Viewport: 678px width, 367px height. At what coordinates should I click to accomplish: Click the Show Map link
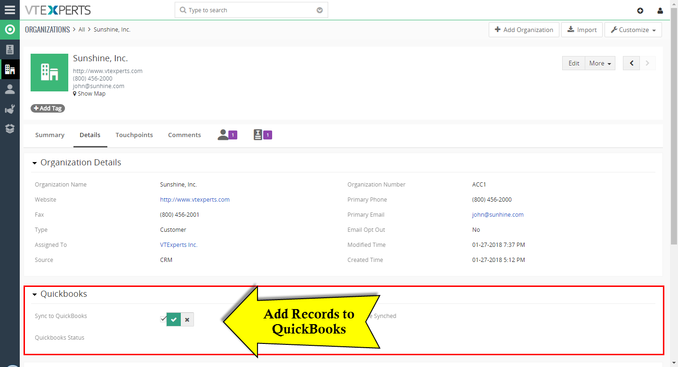(x=89, y=94)
